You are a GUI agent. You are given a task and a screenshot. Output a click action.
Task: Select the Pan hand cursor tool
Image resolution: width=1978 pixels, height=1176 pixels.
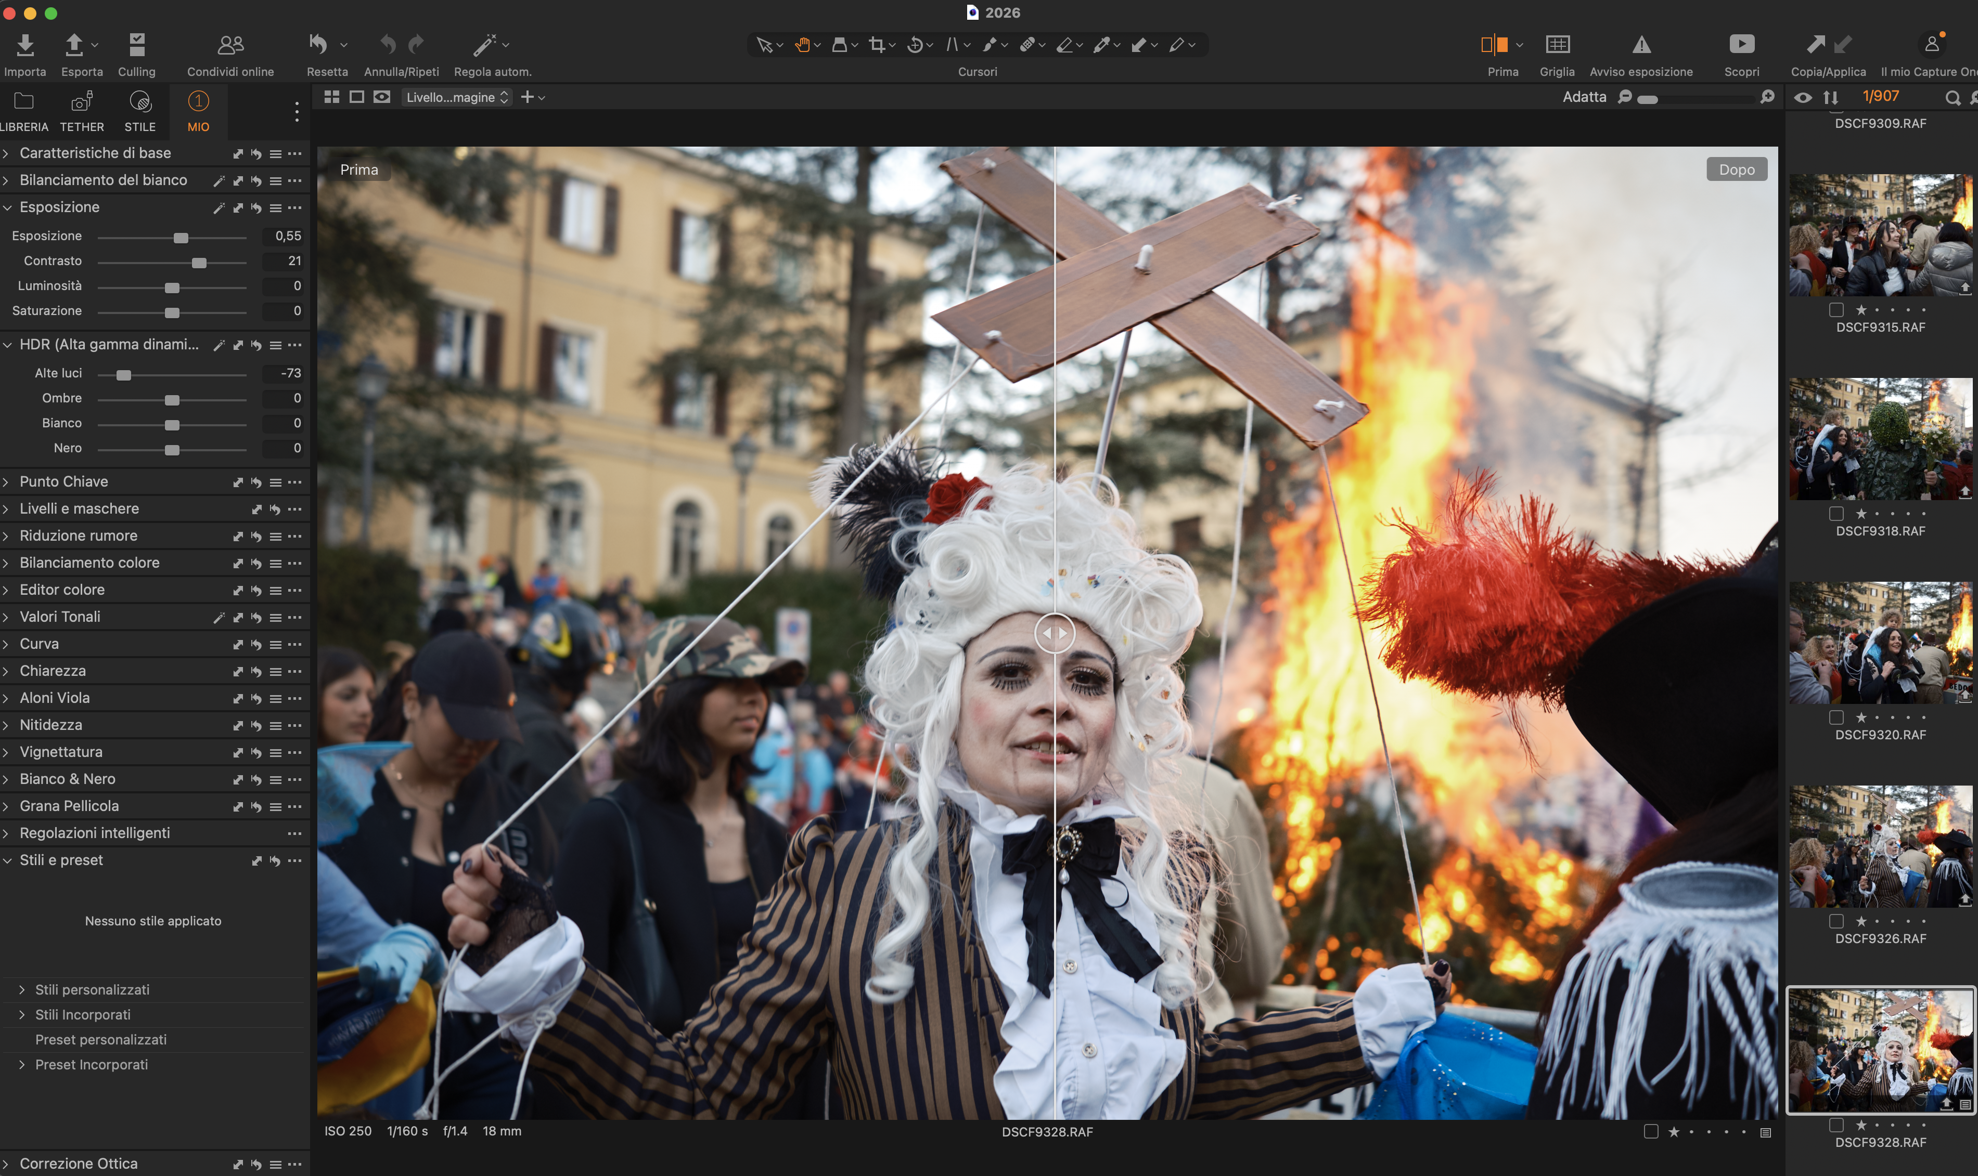(802, 45)
